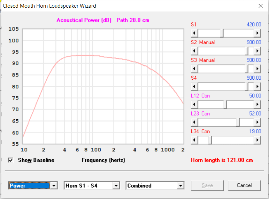Click the S2 Manual slider thumb

pos(247,51)
